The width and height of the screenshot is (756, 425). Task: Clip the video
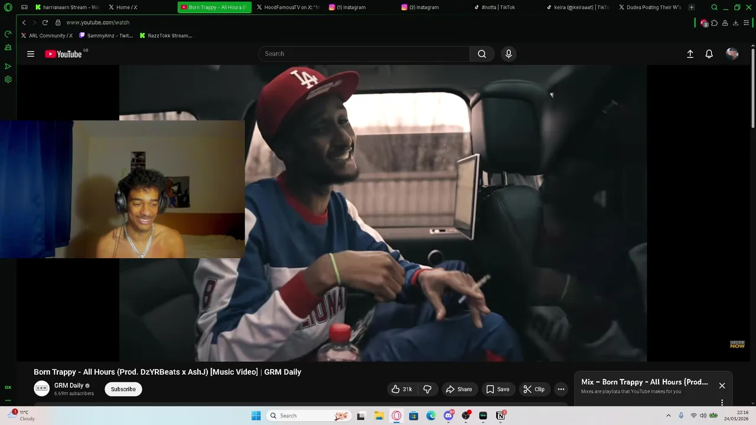tap(534, 389)
